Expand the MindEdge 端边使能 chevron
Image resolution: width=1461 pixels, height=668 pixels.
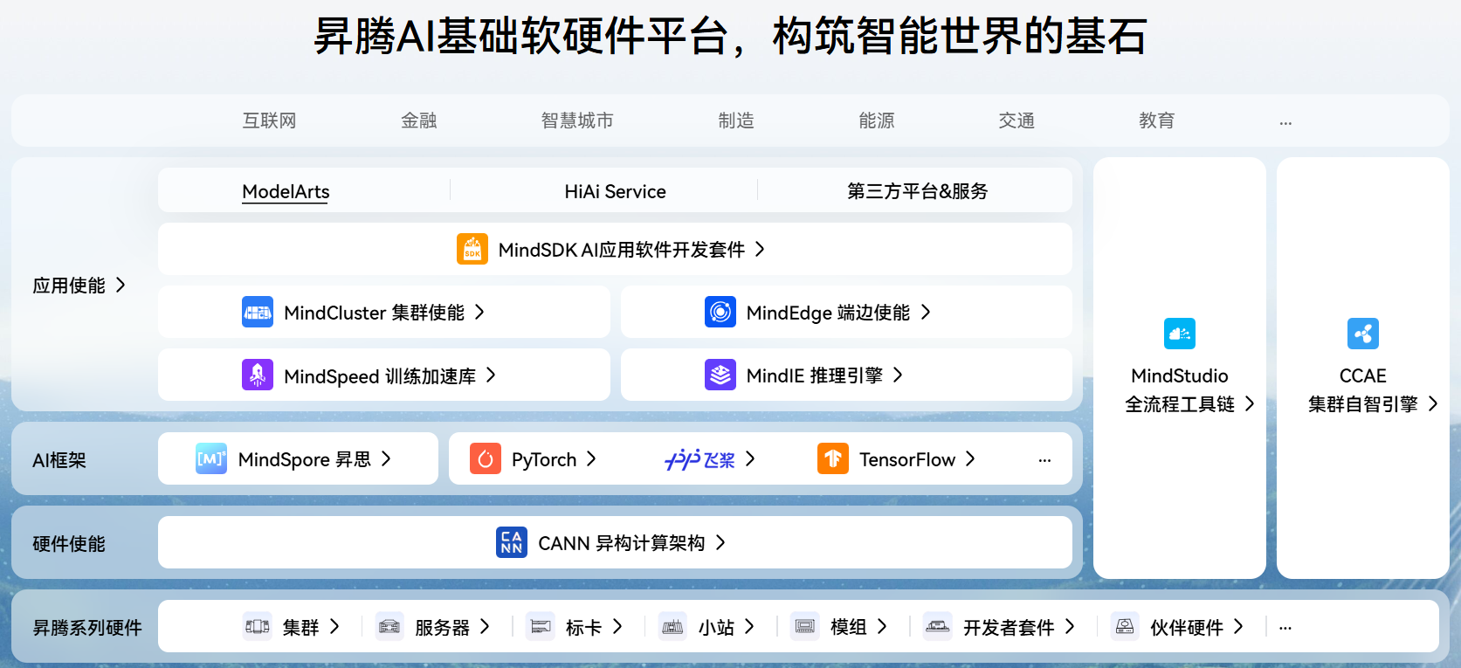tap(926, 312)
